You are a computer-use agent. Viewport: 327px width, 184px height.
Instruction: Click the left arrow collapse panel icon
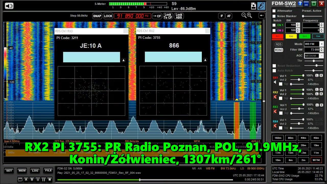262,16
